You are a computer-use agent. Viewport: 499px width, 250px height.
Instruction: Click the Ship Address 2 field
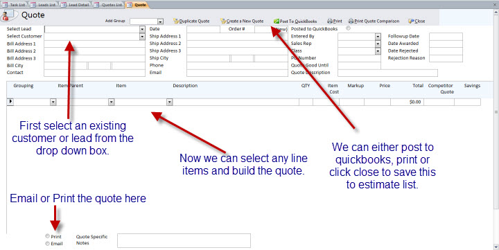click(x=237, y=44)
